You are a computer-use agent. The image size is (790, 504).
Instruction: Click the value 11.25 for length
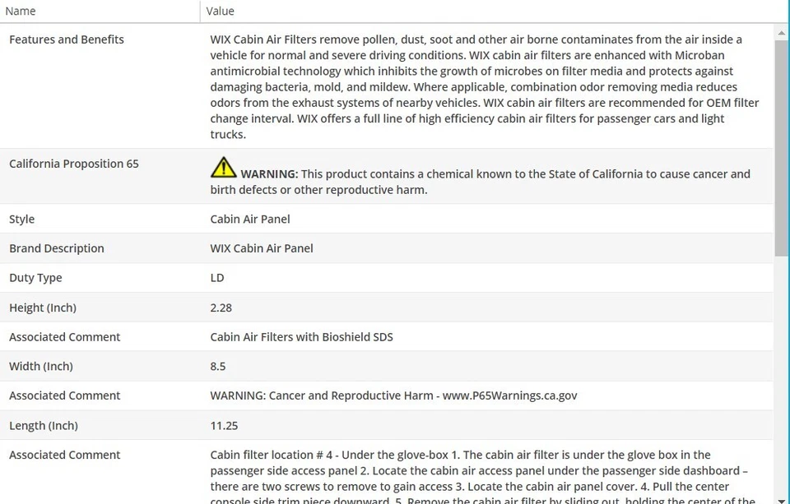225,425
